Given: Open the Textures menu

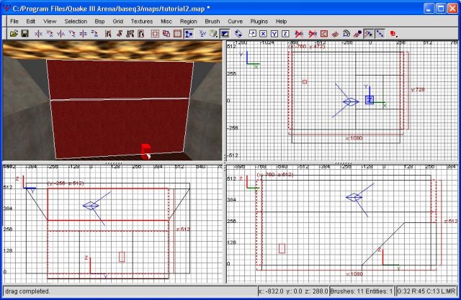Looking at the screenshot, I should 142,21.
